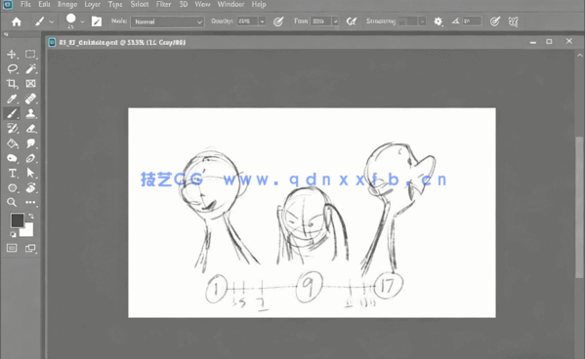Screen dimensions: 585x359
Task: Open the Window menu
Action: pyautogui.click(x=230, y=5)
